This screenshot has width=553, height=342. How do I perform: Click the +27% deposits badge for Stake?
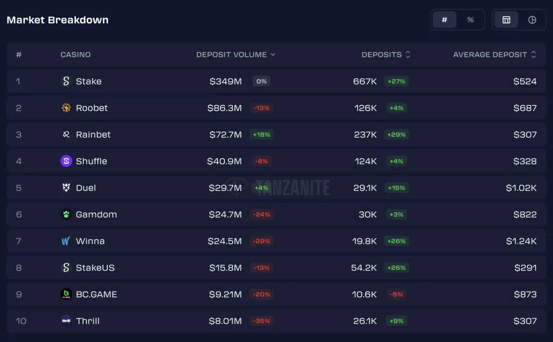(x=396, y=81)
